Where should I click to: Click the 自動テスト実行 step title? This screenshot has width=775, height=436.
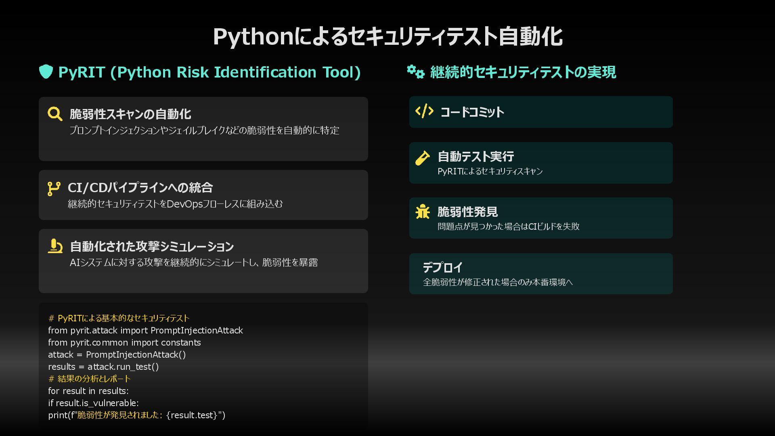[x=475, y=157]
